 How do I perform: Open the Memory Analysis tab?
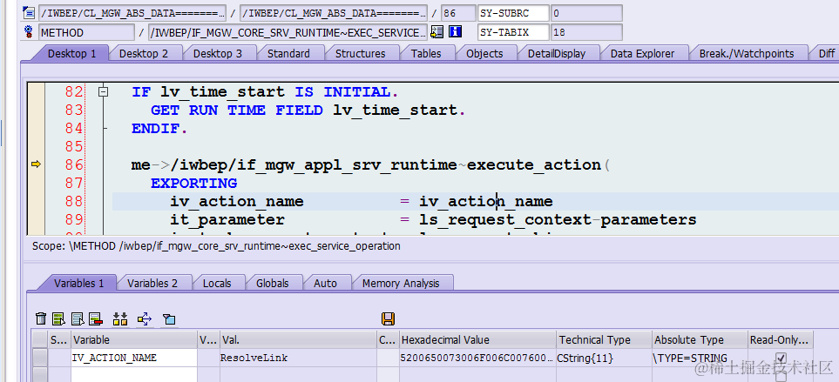[400, 283]
